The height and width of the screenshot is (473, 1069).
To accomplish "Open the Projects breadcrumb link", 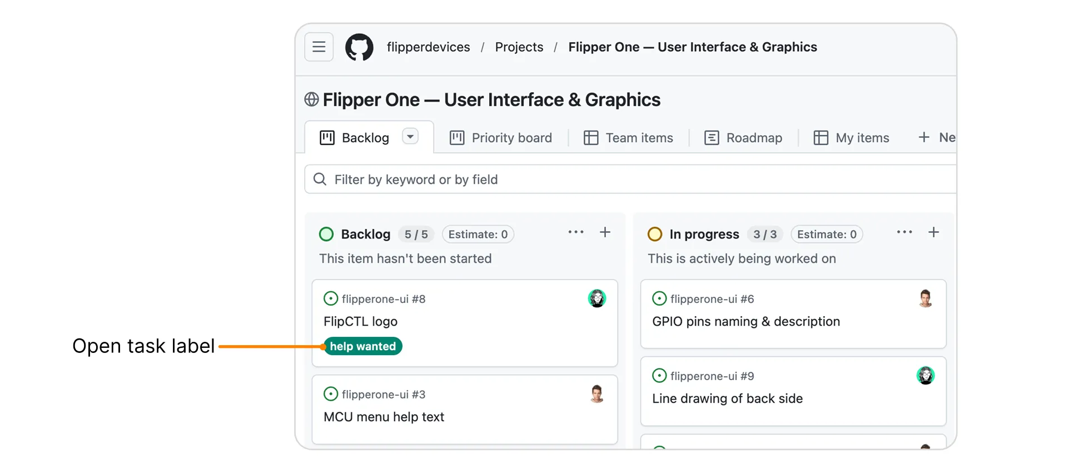I will pos(519,47).
